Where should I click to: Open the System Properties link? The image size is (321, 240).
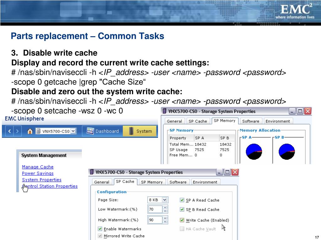click(42, 180)
